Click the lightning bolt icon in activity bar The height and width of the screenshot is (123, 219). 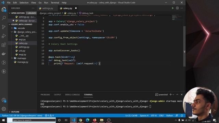point(4,71)
